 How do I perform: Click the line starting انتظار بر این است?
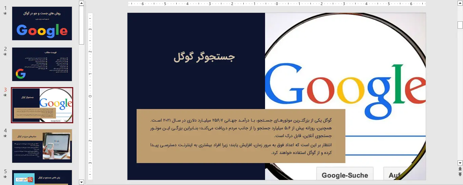(241, 144)
